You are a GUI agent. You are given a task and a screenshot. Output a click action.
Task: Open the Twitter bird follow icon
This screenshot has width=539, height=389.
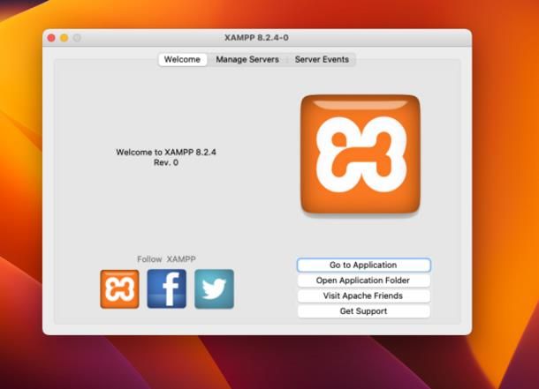214,288
